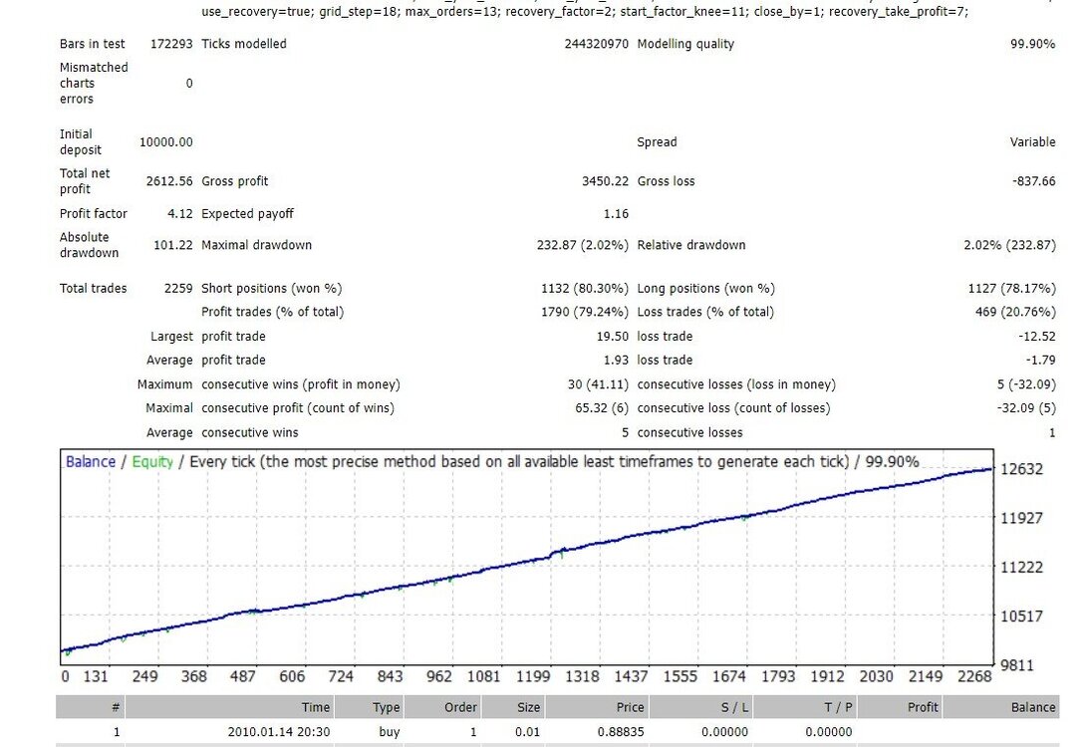Select the Average loss trade value -1.79
Viewport: 1090px width, 747px height.
point(1040,360)
